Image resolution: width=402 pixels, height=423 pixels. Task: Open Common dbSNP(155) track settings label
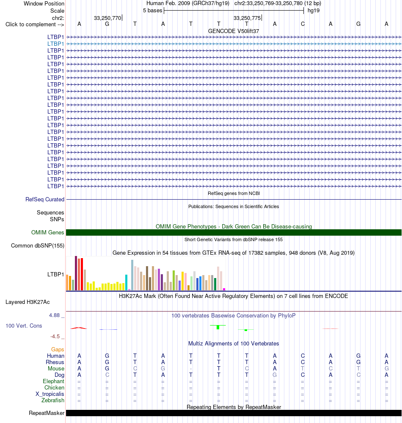click(x=38, y=245)
